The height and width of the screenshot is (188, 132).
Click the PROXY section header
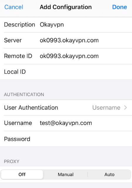coord(12,162)
